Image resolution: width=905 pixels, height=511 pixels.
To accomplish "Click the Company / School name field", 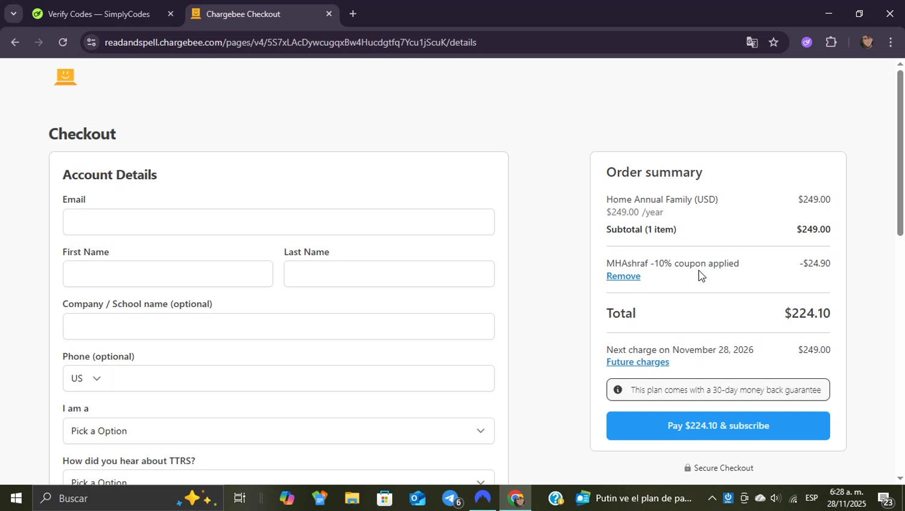I will click(x=278, y=326).
